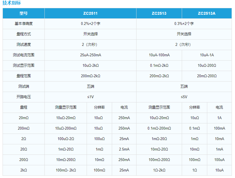Select the 20mΩ range row label
This screenshot has height=178, width=235.
24,118
